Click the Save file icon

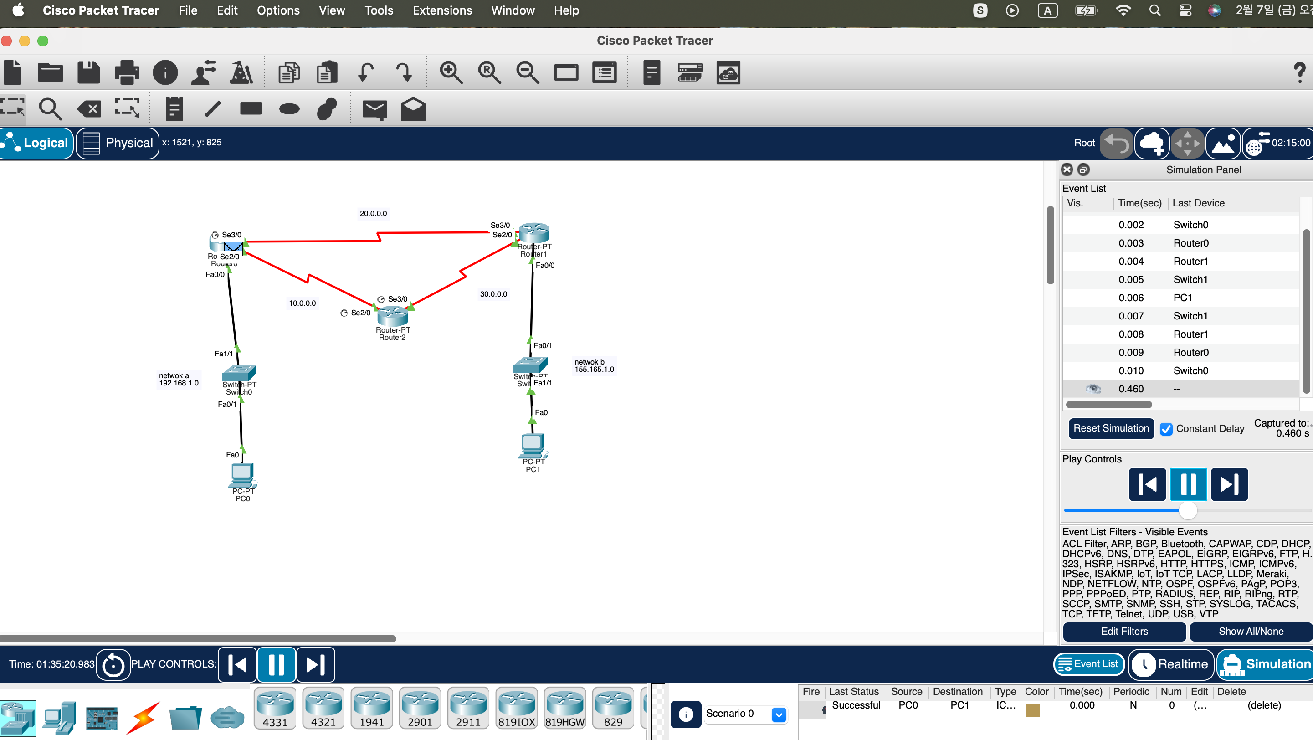[x=89, y=72]
